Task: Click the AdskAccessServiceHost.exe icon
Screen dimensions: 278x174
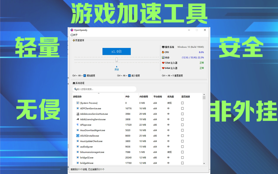Action: coord(78,114)
